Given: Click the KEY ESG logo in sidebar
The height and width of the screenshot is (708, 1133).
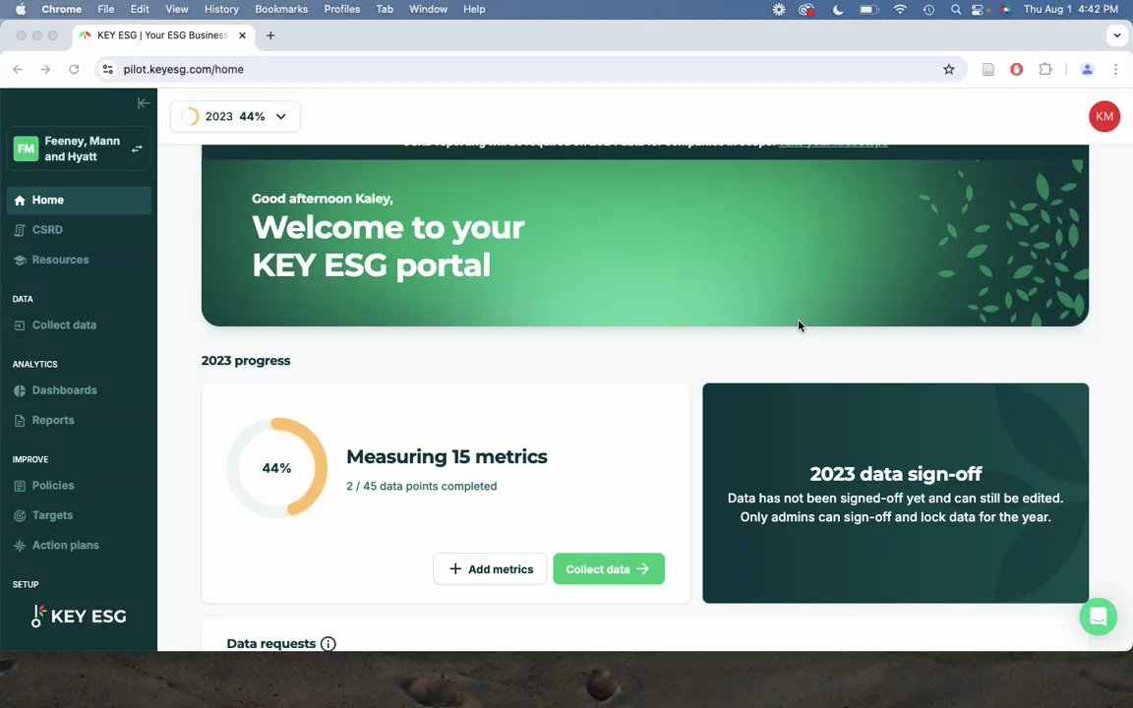Looking at the screenshot, I should [79, 616].
